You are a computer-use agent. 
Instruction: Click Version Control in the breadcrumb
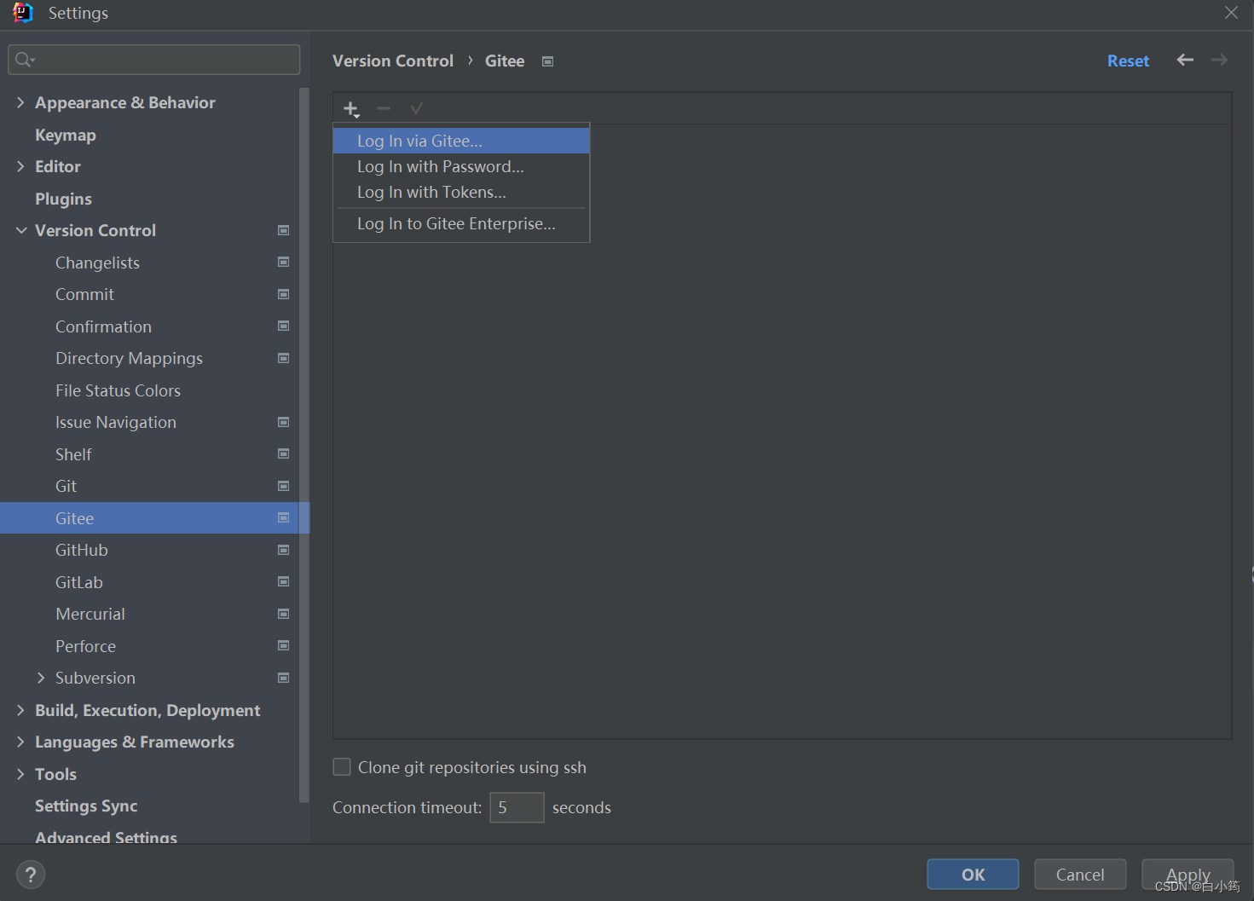click(393, 61)
